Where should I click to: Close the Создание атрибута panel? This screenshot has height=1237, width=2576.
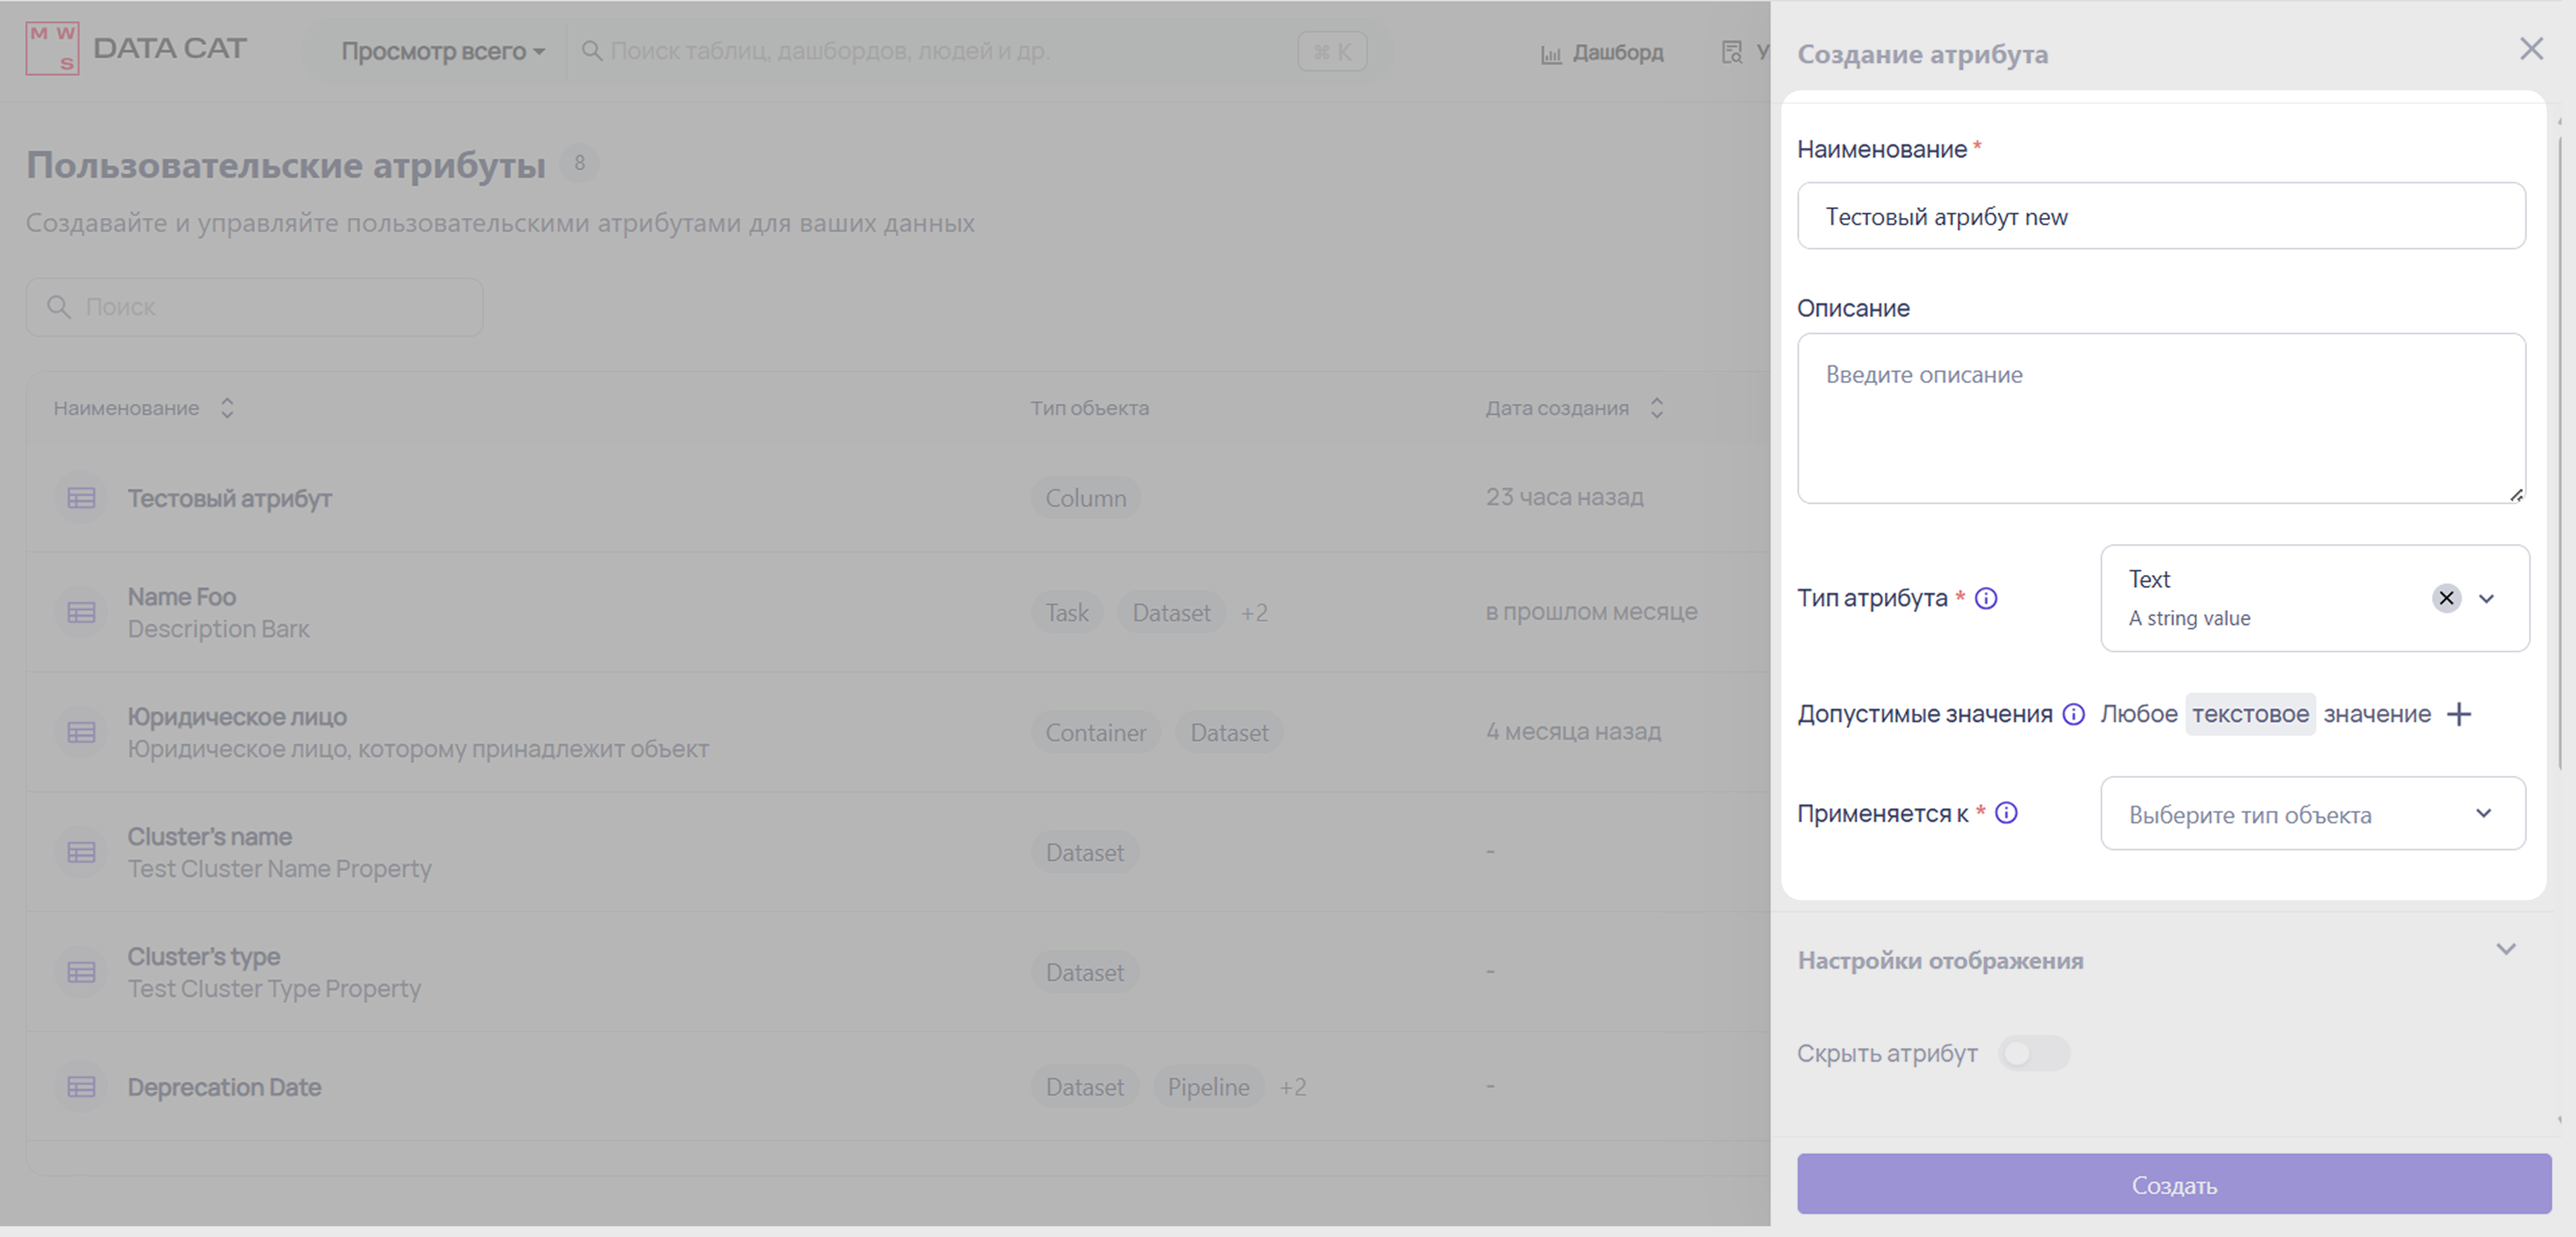(2531, 49)
